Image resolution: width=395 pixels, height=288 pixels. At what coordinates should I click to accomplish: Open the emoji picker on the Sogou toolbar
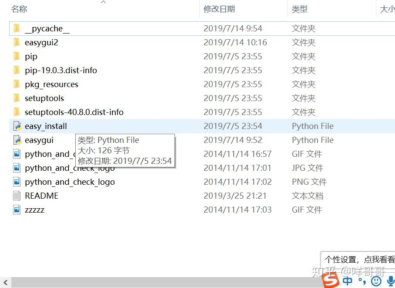[x=376, y=281]
